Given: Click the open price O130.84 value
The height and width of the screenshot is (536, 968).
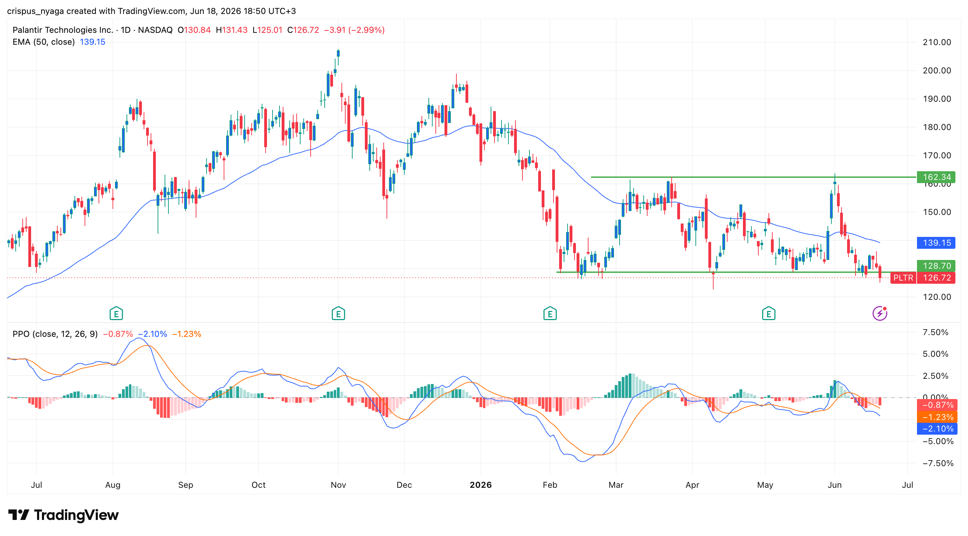Looking at the screenshot, I should (x=194, y=30).
